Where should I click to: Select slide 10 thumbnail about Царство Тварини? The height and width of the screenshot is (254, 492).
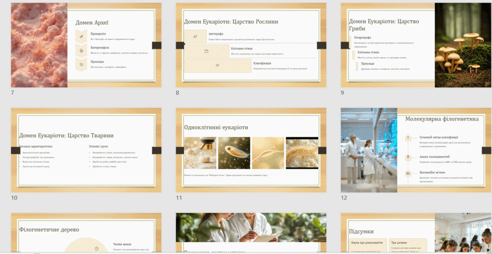pyautogui.click(x=86, y=150)
